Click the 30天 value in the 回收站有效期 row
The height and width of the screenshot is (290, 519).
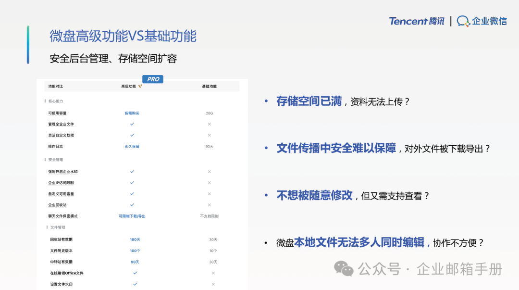[213, 240]
